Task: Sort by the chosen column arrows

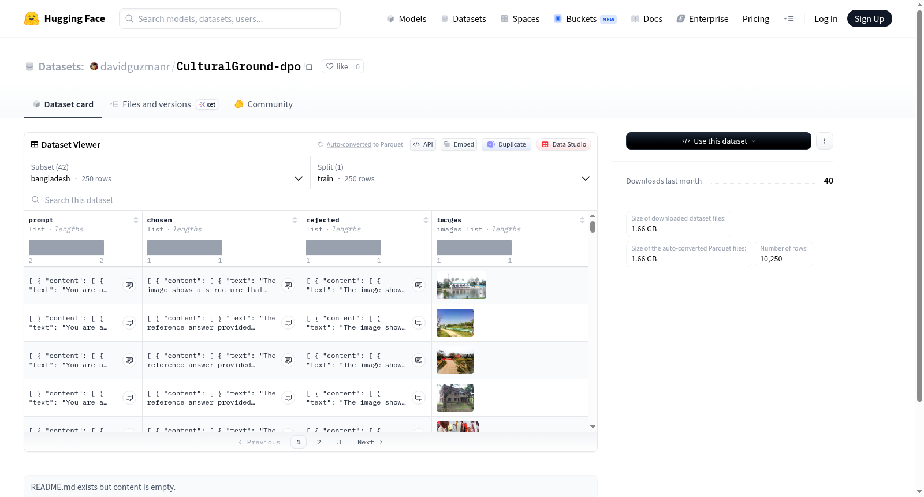Action: click(x=295, y=220)
